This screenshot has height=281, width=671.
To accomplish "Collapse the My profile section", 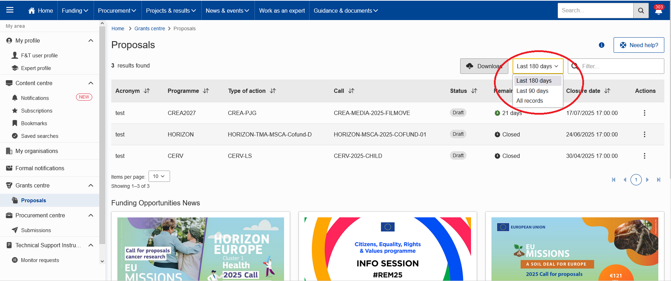I will tap(91, 40).
